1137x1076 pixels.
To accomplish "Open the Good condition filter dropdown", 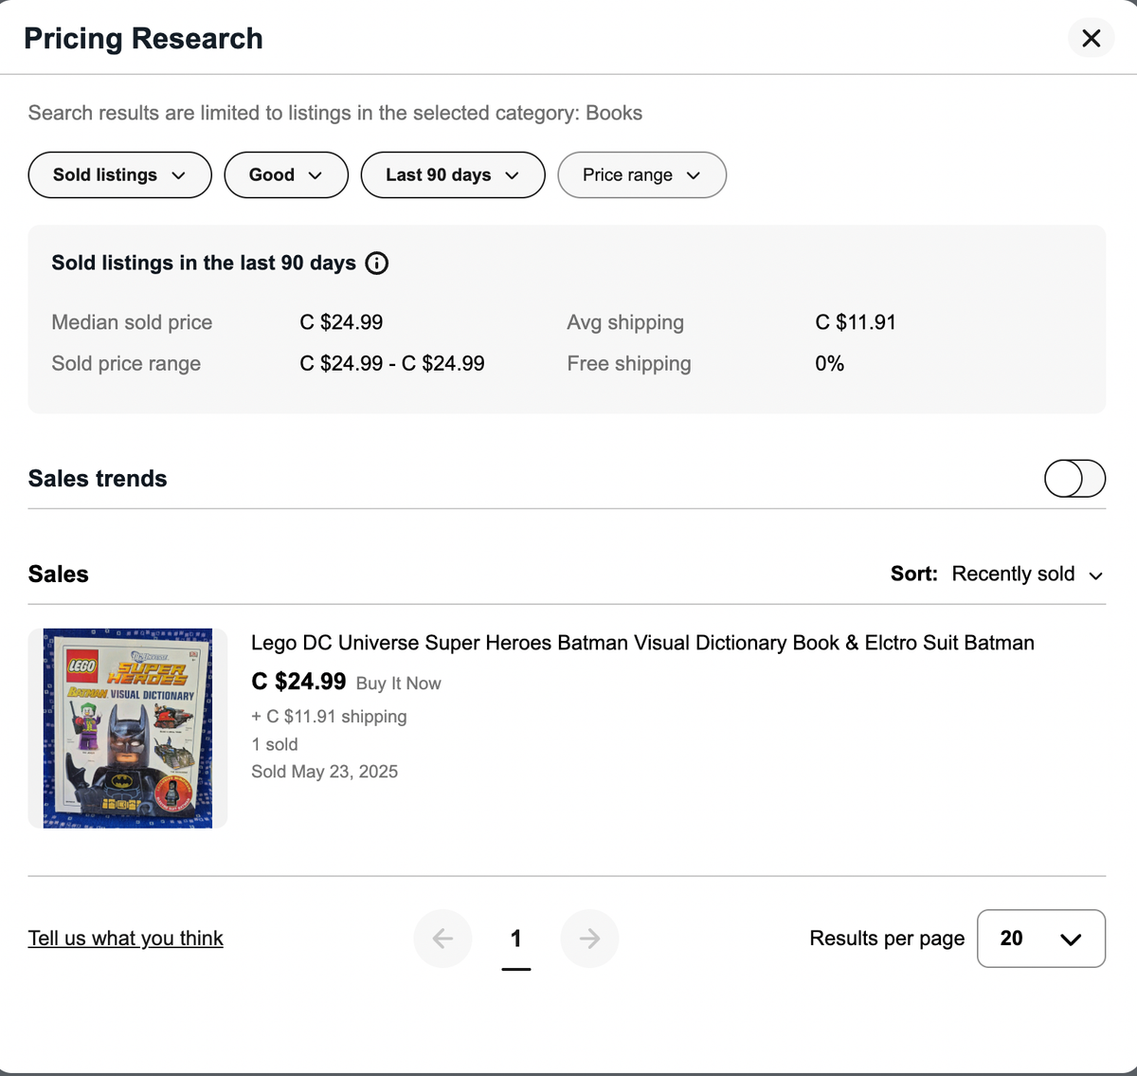I will tap(286, 175).
